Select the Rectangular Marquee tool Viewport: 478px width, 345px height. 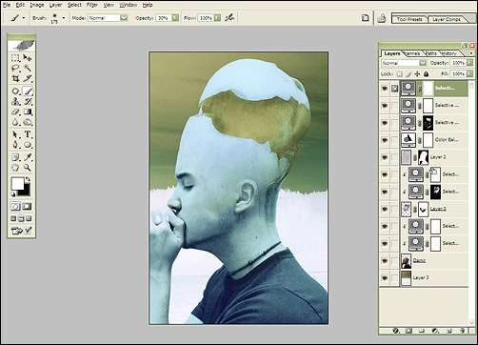click(15, 58)
